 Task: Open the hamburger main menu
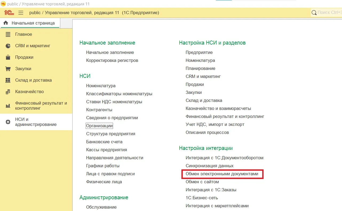[x=21, y=13]
